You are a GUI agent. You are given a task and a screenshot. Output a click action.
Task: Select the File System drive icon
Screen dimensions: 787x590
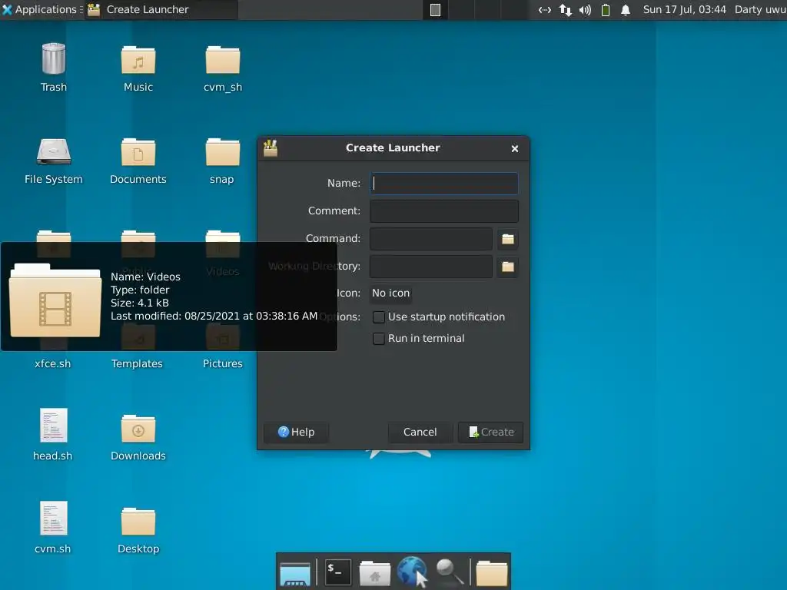(x=54, y=152)
